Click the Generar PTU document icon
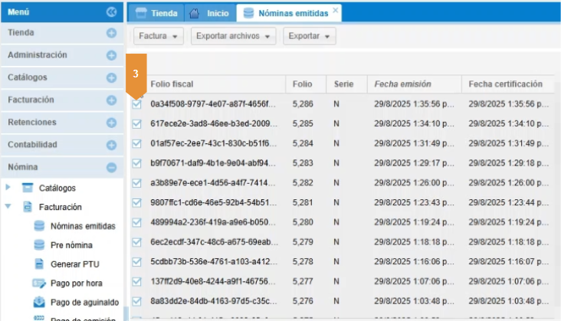This screenshot has width=561, height=321. [40, 264]
